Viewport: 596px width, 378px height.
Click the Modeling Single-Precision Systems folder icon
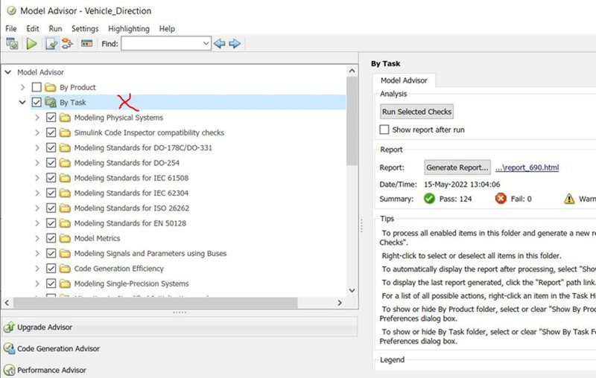click(x=65, y=283)
